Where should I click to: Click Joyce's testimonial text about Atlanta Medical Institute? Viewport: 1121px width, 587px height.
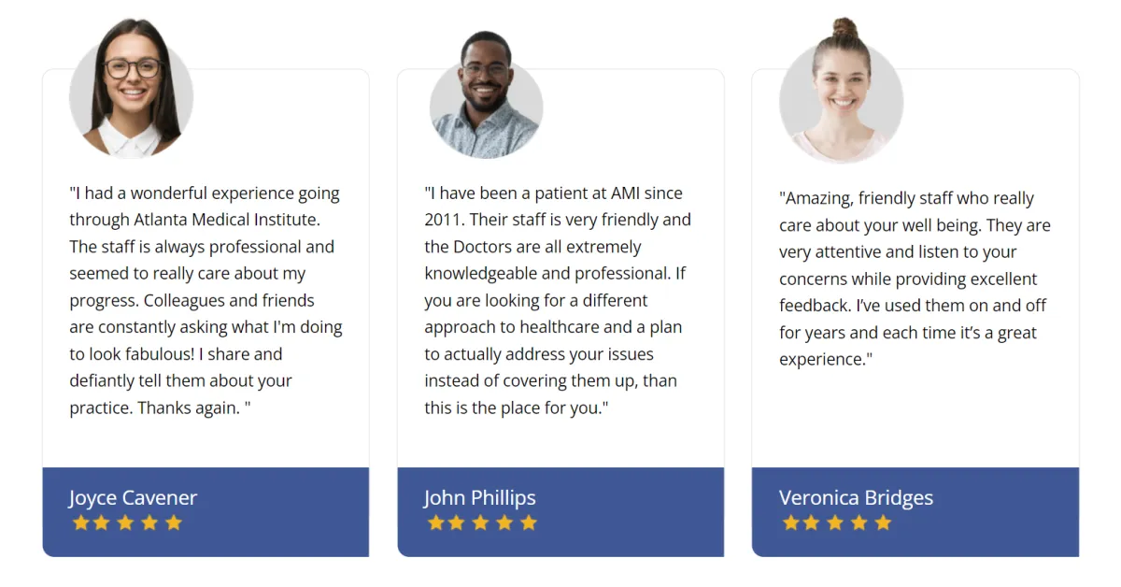[x=206, y=301]
